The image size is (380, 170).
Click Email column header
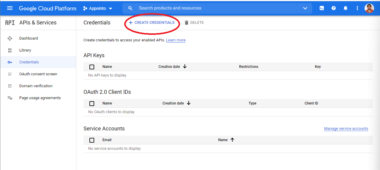click(x=107, y=140)
